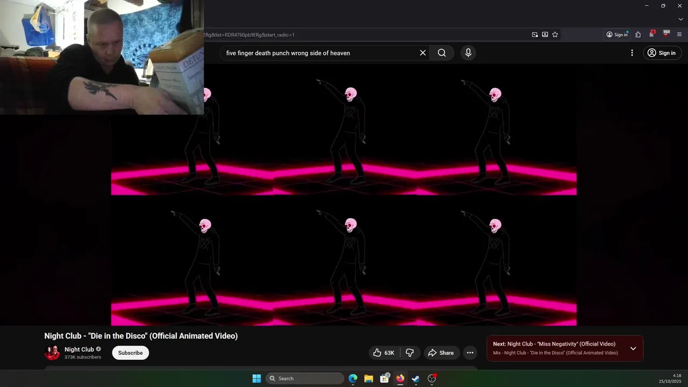Open Microsoft Store from the taskbar
The height and width of the screenshot is (387, 688).
(384, 378)
